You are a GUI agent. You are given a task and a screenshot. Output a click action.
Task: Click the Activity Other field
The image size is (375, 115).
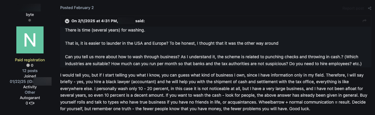click(30, 89)
